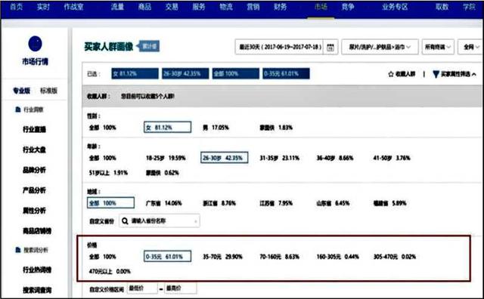
Task: Open the calendar icon beside date range
Action: [330, 47]
